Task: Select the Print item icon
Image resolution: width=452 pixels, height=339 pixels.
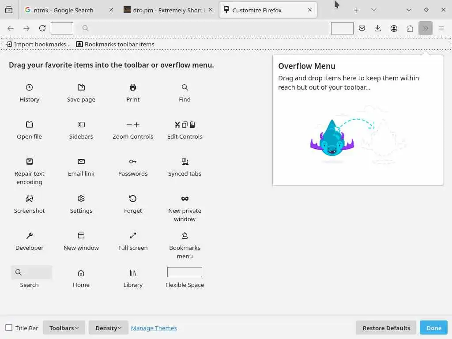Action: click(133, 87)
